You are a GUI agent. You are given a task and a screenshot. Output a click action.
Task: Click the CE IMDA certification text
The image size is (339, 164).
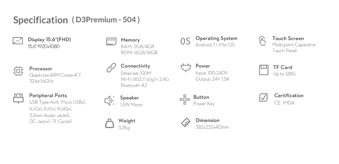284,103
